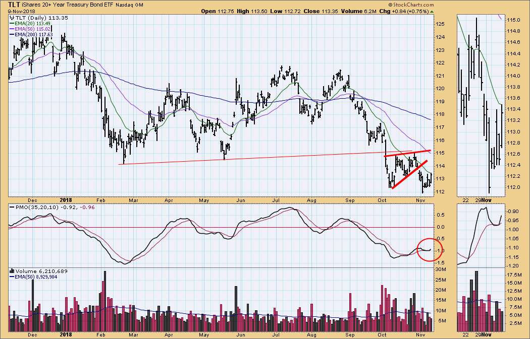
Task: Click Oct on the price panel date axis
Action: tap(382, 200)
